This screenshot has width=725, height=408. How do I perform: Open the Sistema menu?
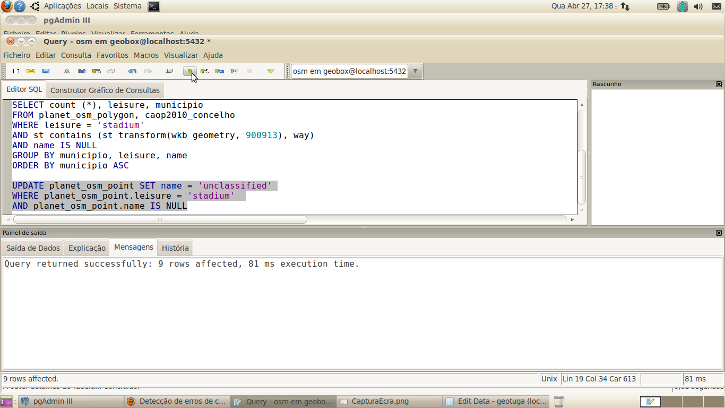(127, 6)
